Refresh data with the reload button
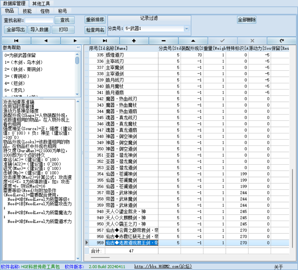 click(281, 41)
